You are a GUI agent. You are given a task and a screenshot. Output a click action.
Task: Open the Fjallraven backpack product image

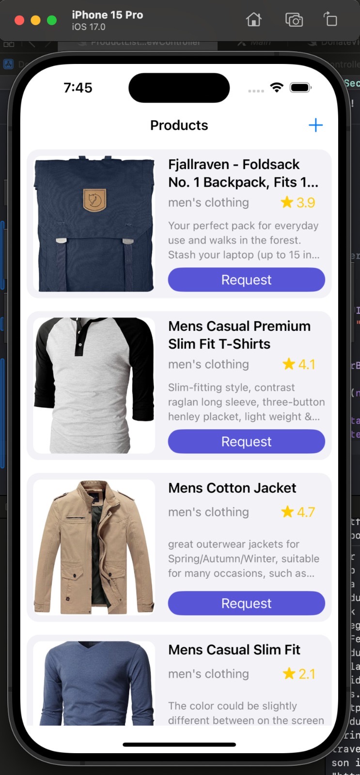tap(94, 224)
